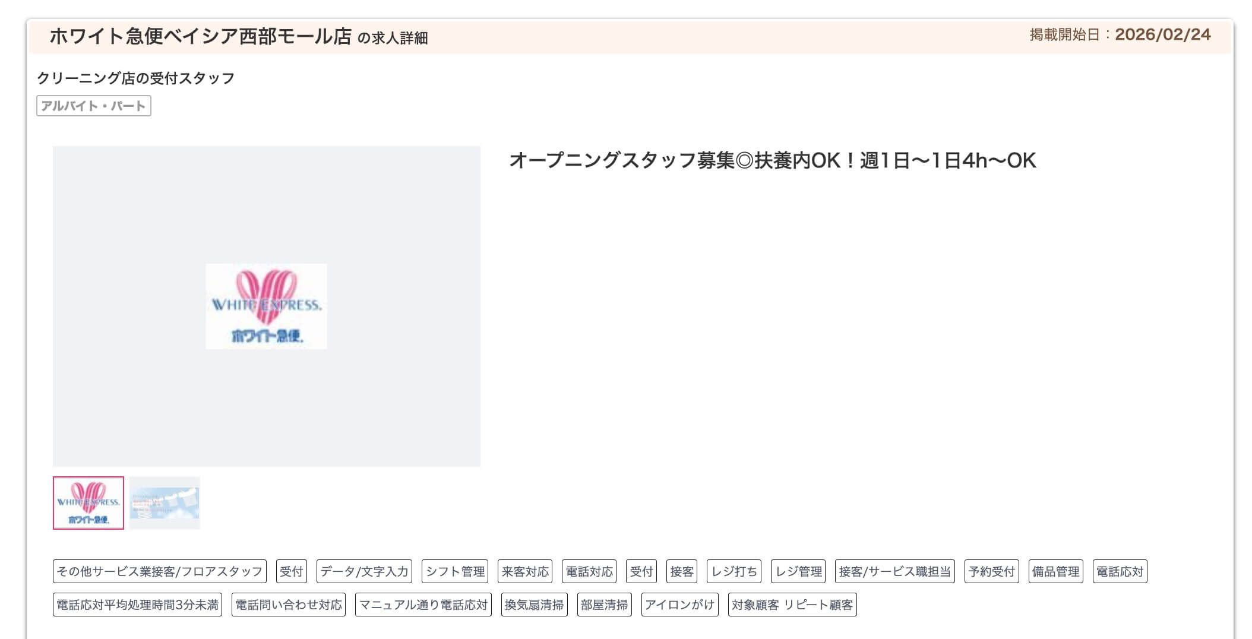The height and width of the screenshot is (639, 1252).
Task: Click the 備品管理 tag
Action: pos(1056,571)
